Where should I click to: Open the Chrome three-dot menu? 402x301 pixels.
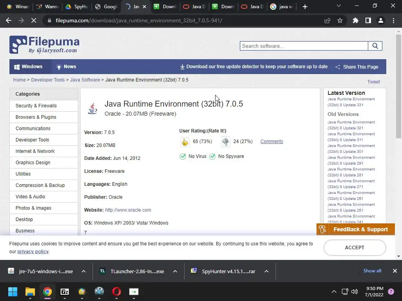pyautogui.click(x=393, y=20)
